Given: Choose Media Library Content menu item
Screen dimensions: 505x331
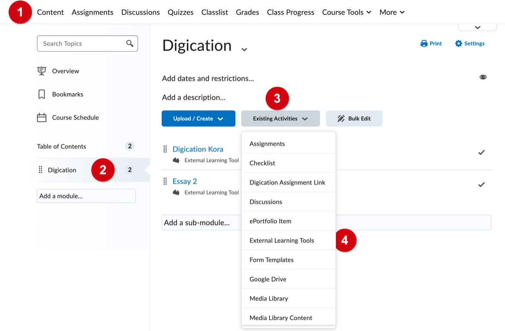Looking at the screenshot, I should [289, 318].
